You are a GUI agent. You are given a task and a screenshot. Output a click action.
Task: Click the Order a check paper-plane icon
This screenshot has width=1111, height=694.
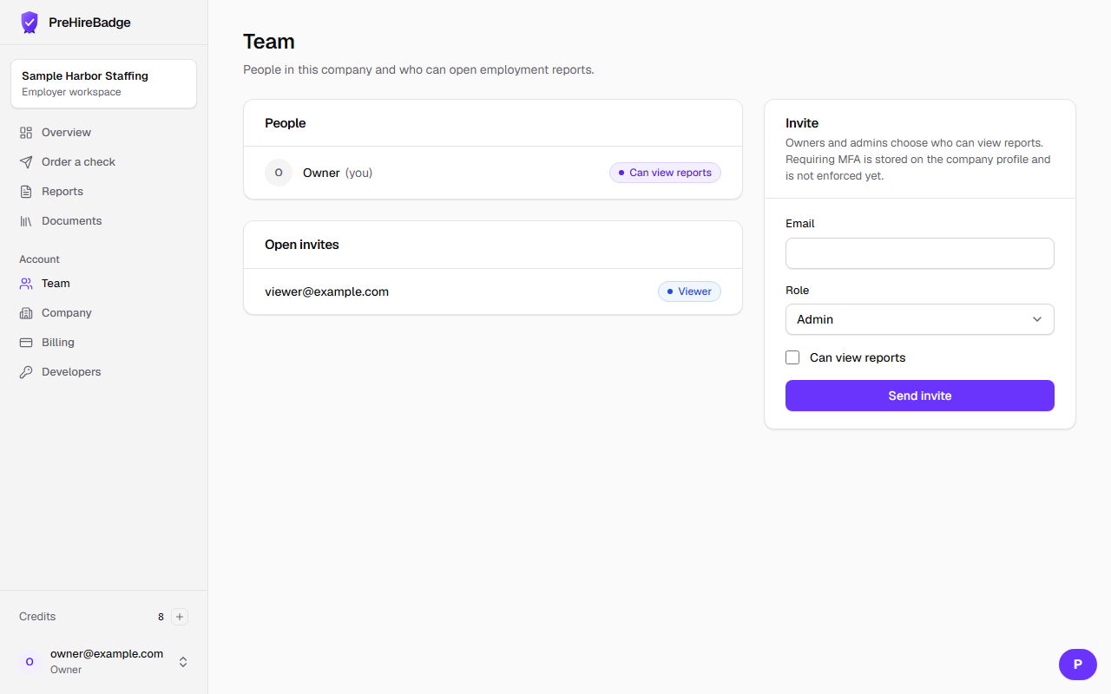pyautogui.click(x=26, y=162)
